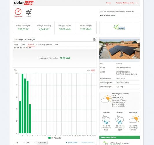
Task: Click the current weather cloudy-sun icon
Action: (106, 99)
